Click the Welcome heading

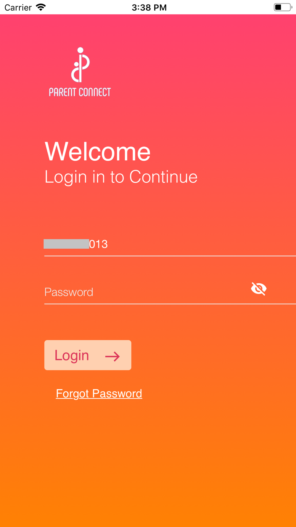coord(98,151)
